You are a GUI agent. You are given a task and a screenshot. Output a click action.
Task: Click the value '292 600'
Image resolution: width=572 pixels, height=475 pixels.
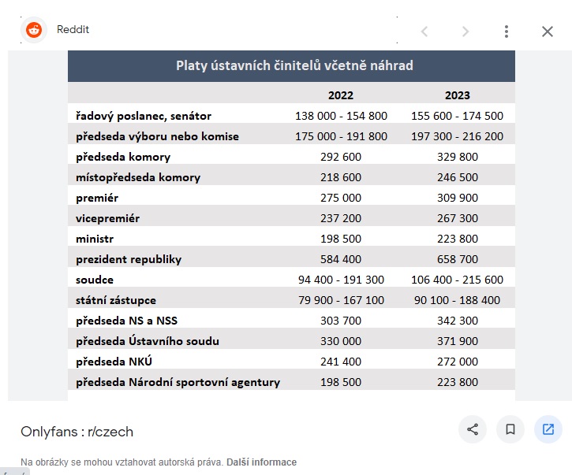coord(341,157)
